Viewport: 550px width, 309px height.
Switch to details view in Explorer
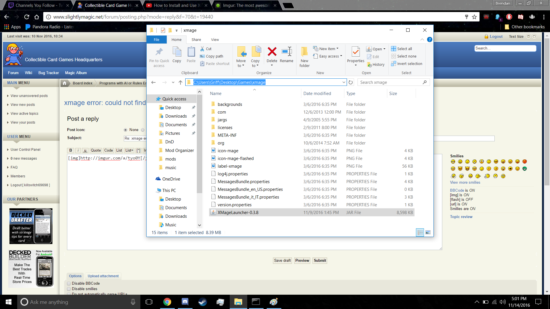[420, 233]
